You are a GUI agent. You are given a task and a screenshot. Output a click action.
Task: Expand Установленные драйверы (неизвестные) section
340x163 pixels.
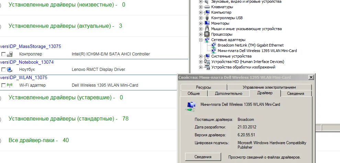(x=67, y=4)
